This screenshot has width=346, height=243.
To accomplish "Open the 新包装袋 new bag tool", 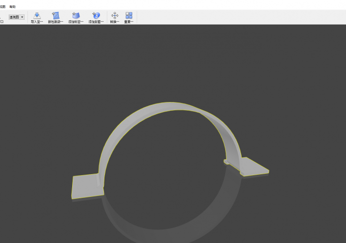I will (55, 17).
